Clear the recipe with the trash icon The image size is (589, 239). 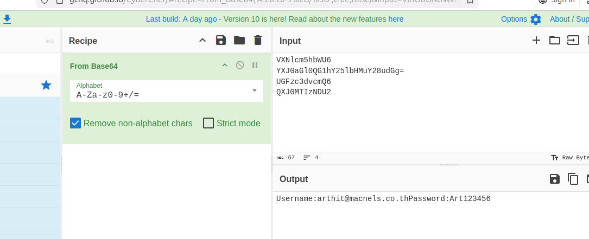tap(258, 40)
